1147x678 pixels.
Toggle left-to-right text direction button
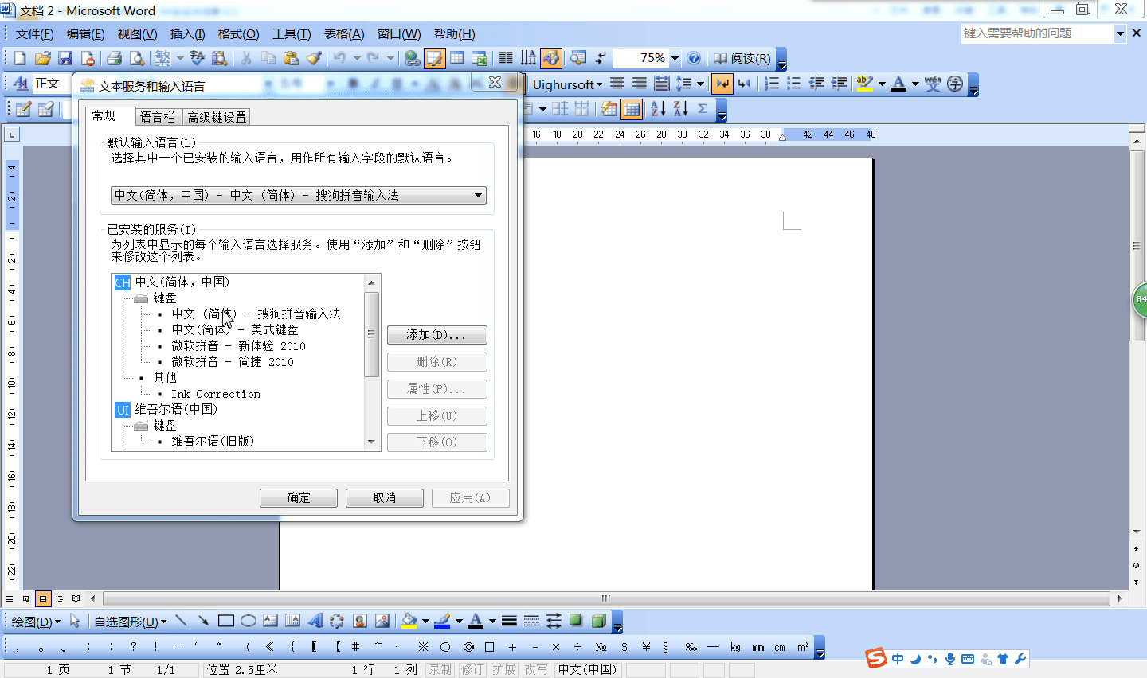pos(722,84)
